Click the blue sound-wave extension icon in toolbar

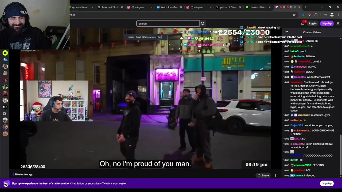(x=303, y=15)
